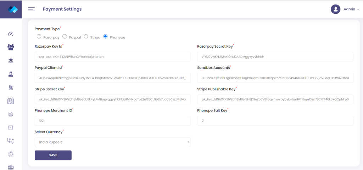
Task: Focus the Sandbox Accounts field
Action: click(275, 78)
